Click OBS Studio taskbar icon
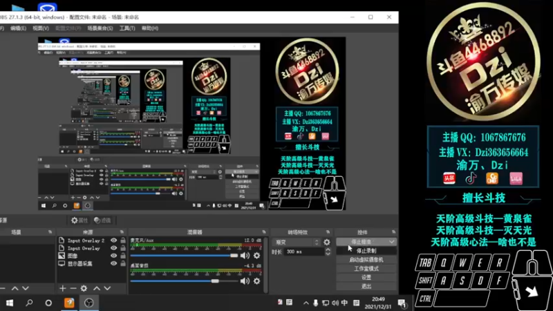Image resolution: width=553 pixels, height=311 pixels. pyautogui.click(x=89, y=303)
